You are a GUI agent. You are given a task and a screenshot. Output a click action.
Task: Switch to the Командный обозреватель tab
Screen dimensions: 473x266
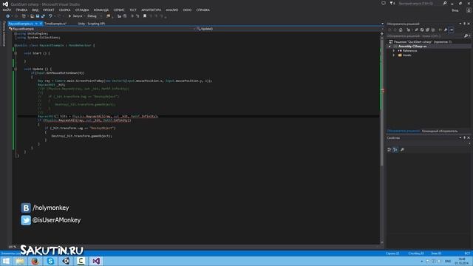click(x=440, y=132)
